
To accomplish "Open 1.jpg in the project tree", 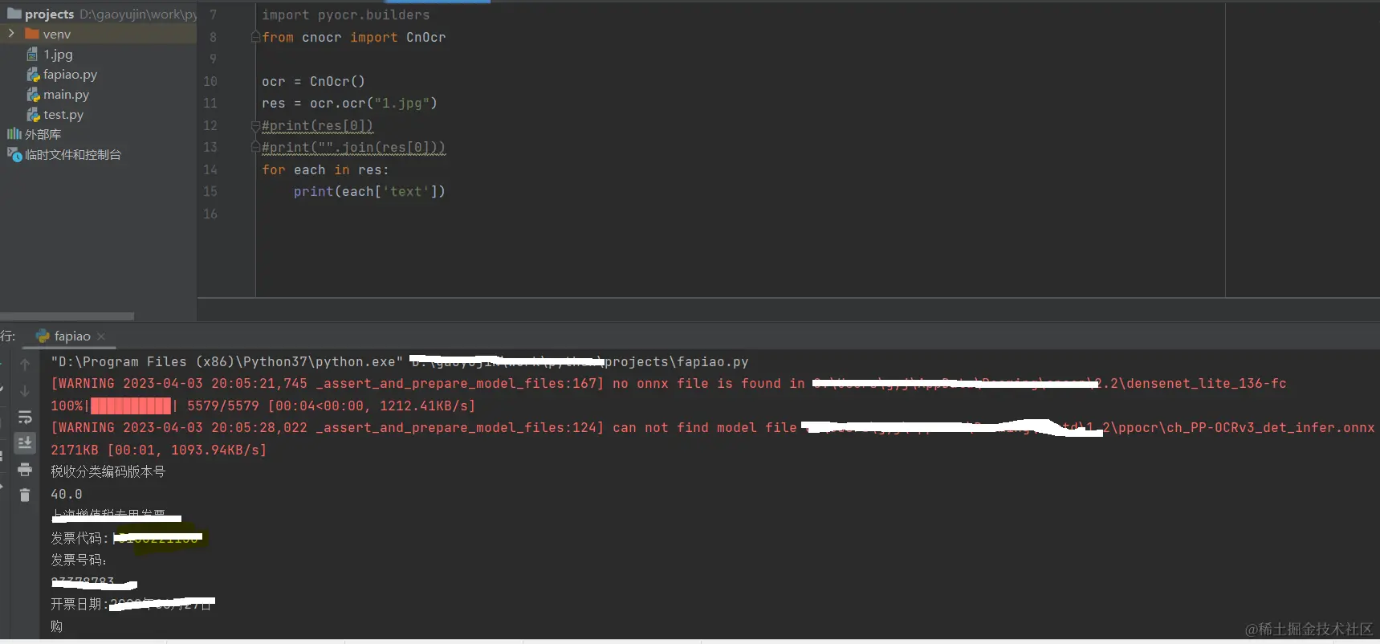I will tap(58, 55).
